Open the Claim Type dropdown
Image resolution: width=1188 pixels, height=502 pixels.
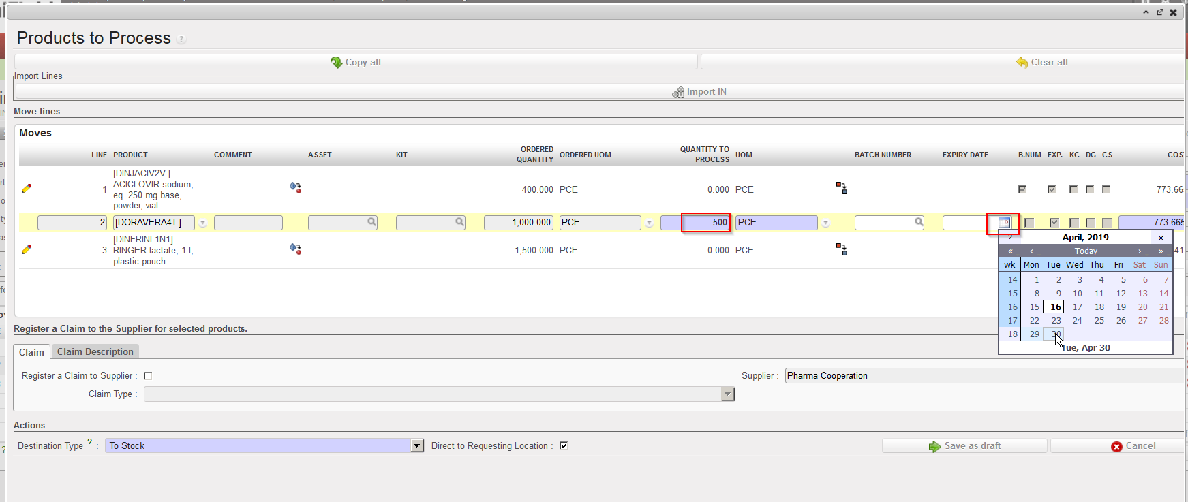[727, 394]
